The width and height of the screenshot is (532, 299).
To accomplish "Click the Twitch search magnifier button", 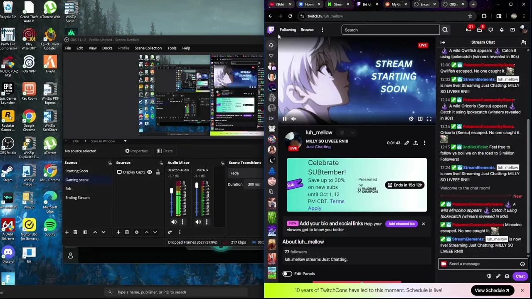I will [x=445, y=30].
